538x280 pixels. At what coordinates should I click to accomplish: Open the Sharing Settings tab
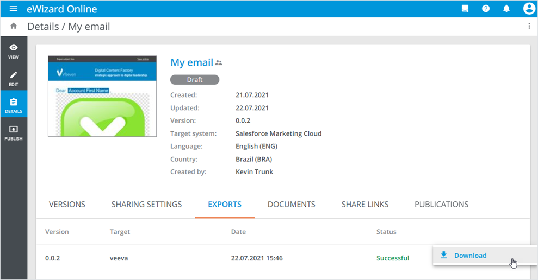click(x=146, y=205)
